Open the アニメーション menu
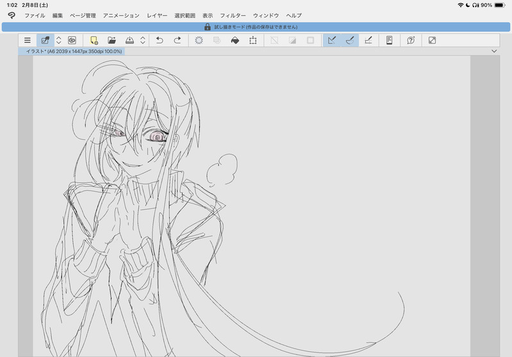The width and height of the screenshot is (512, 357). (x=121, y=15)
